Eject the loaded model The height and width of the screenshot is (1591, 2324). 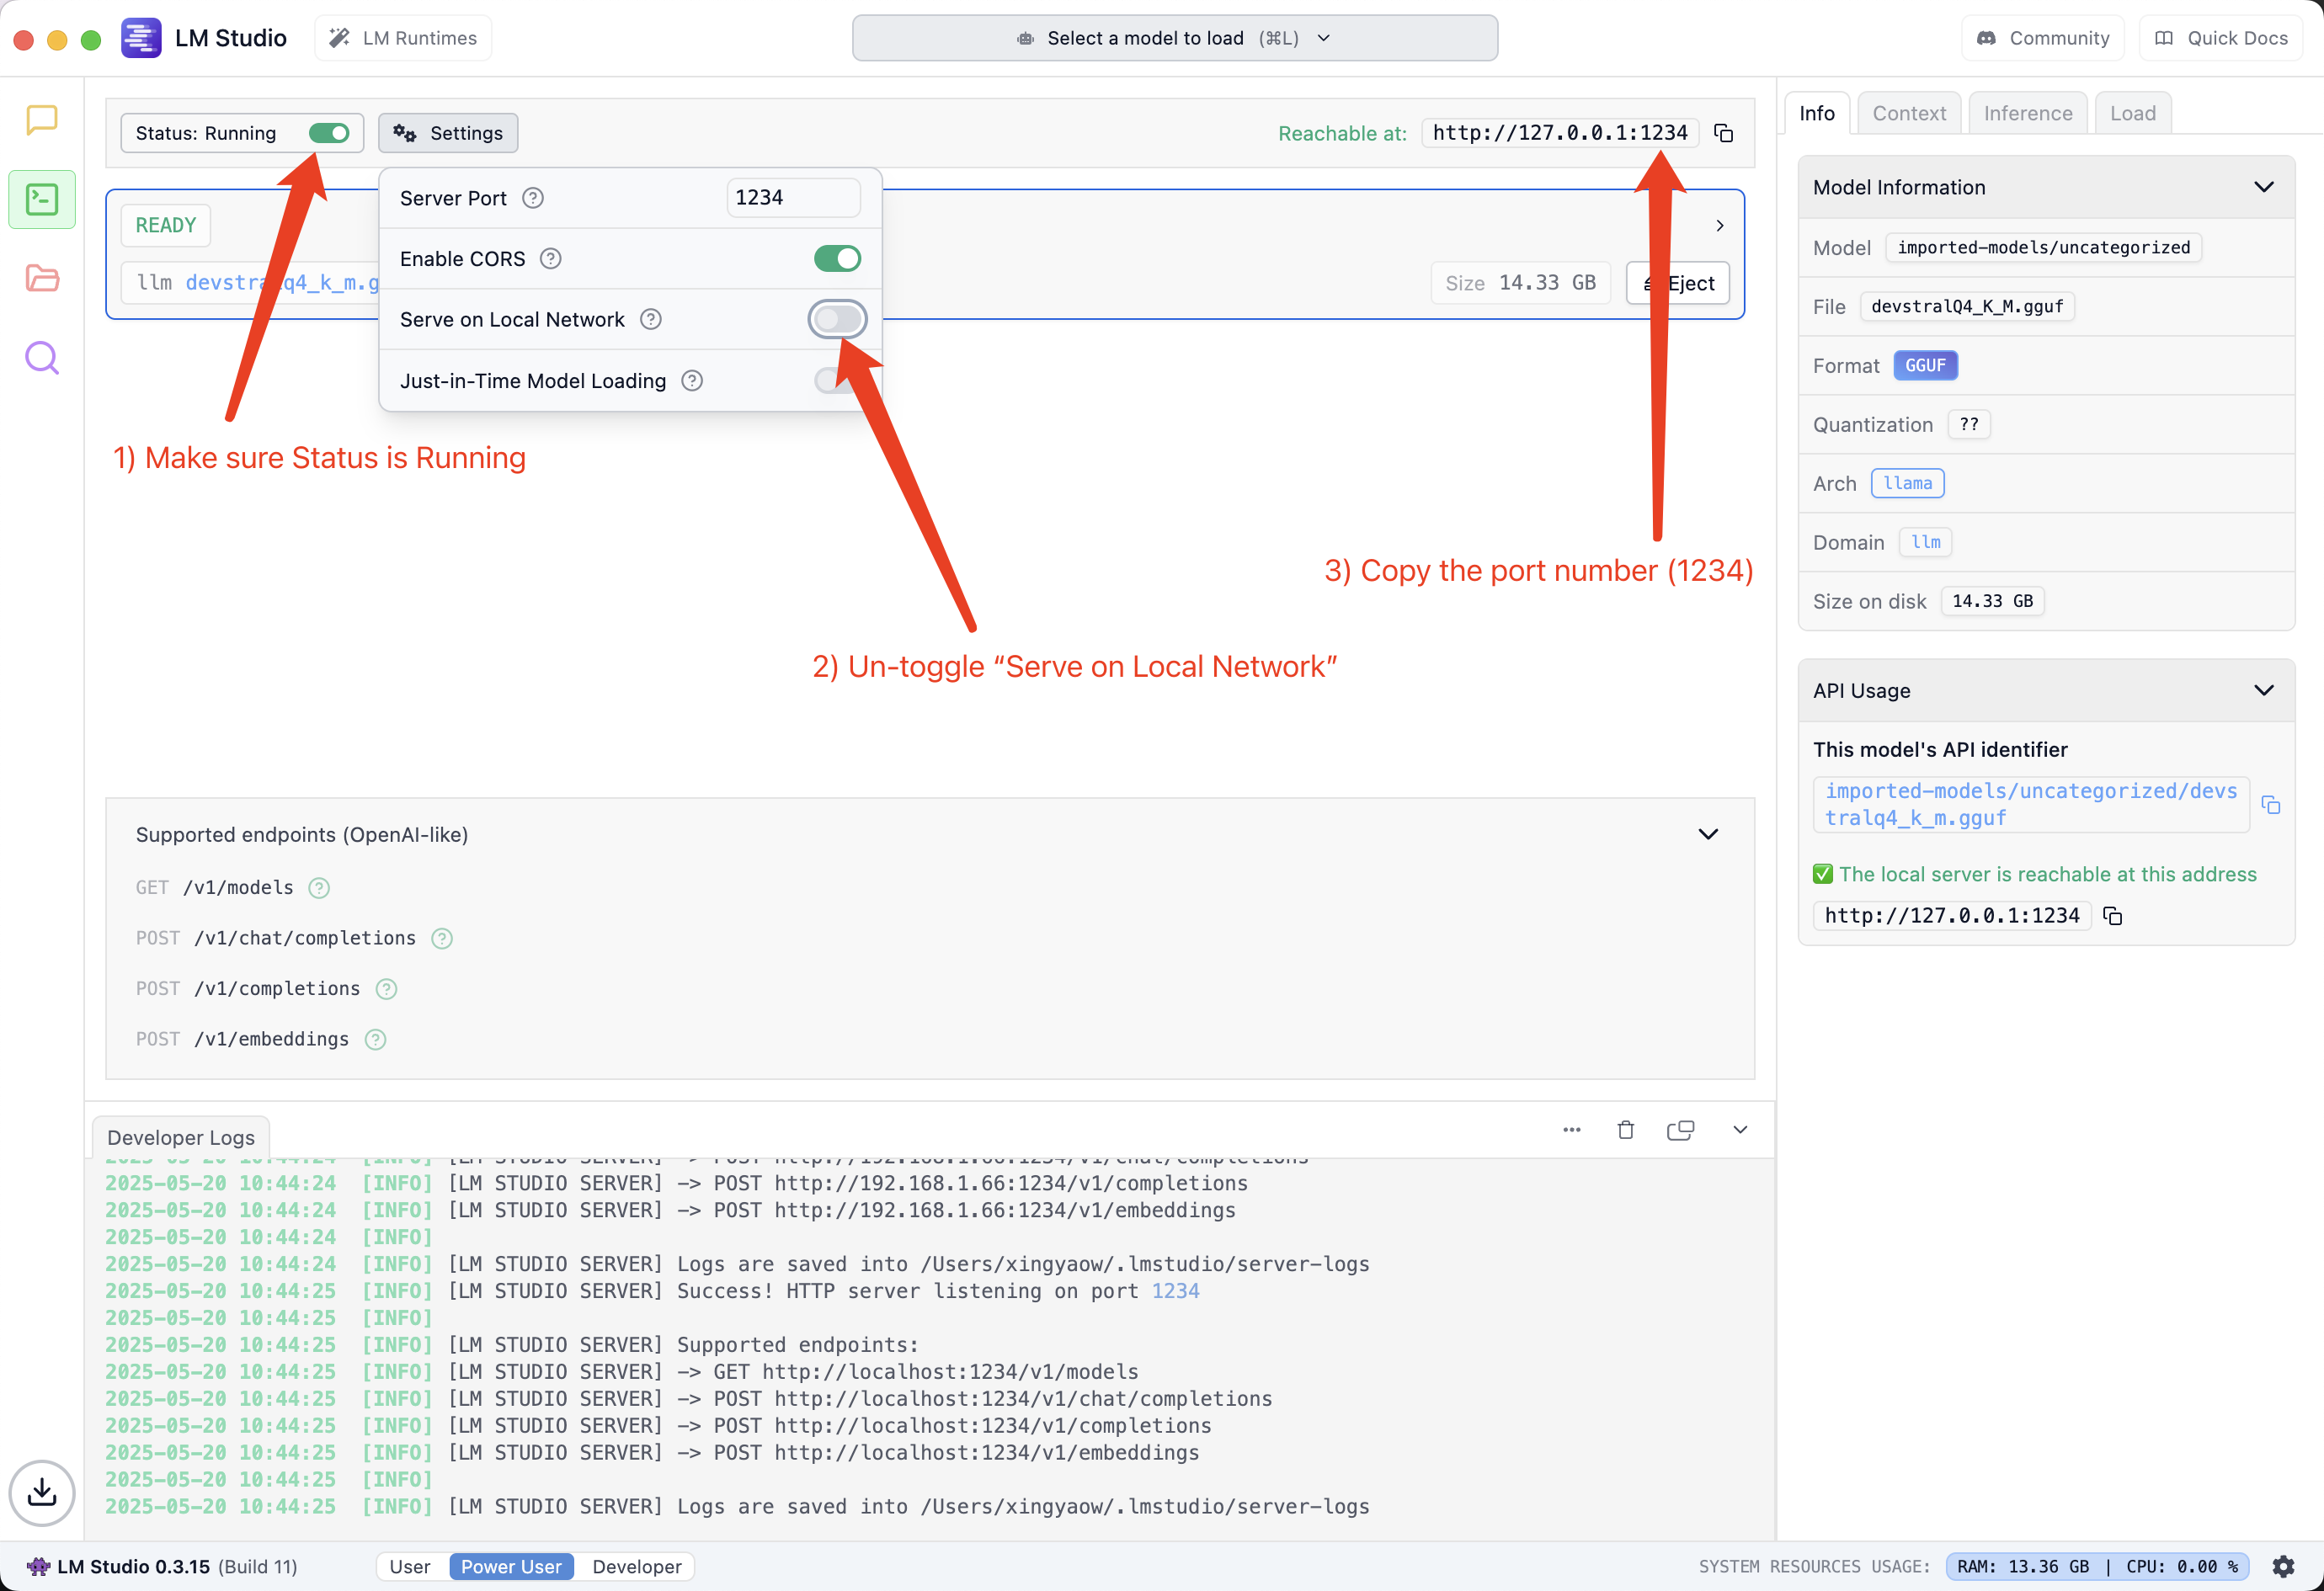point(1679,283)
